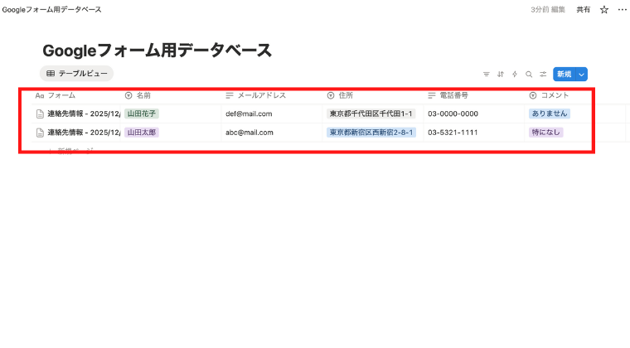Open the フォーム column header menu
This screenshot has height=348, width=630.
[x=61, y=95]
